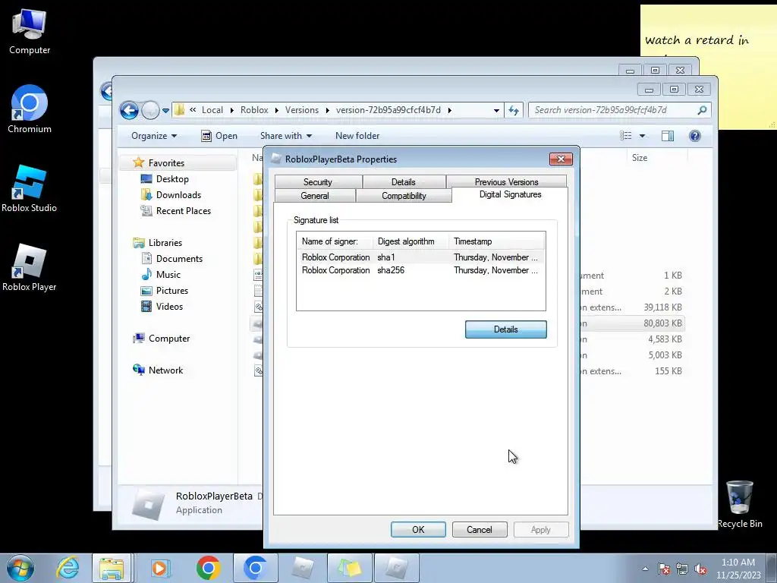The height and width of the screenshot is (583, 777).
Task: Sort by Name of signer column header
Action: coord(335,241)
